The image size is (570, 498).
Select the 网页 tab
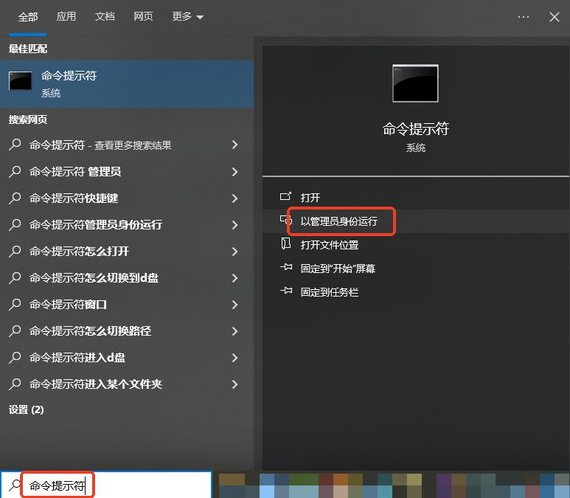click(x=143, y=17)
